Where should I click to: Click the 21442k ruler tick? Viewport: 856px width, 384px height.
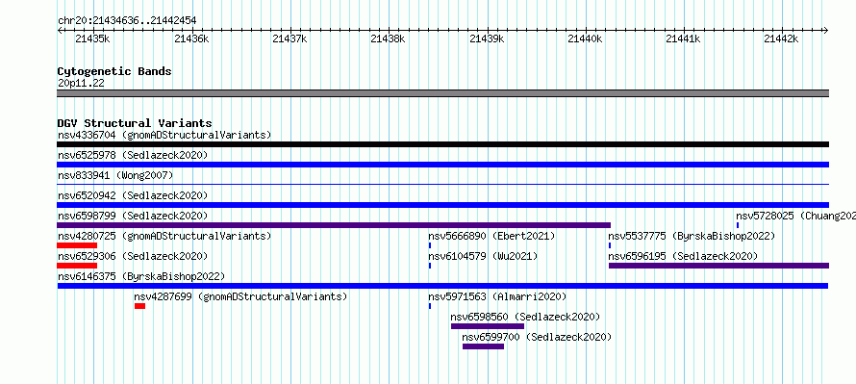tap(782, 38)
